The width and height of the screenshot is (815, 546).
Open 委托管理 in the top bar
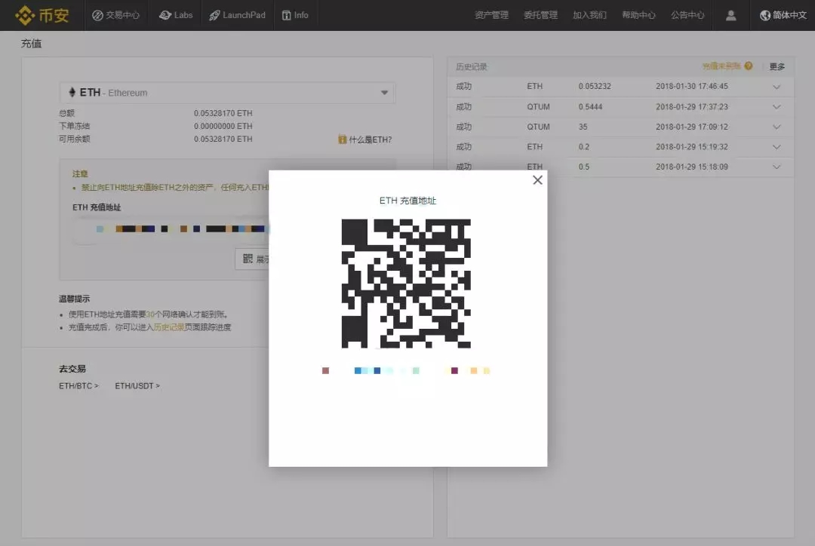540,16
